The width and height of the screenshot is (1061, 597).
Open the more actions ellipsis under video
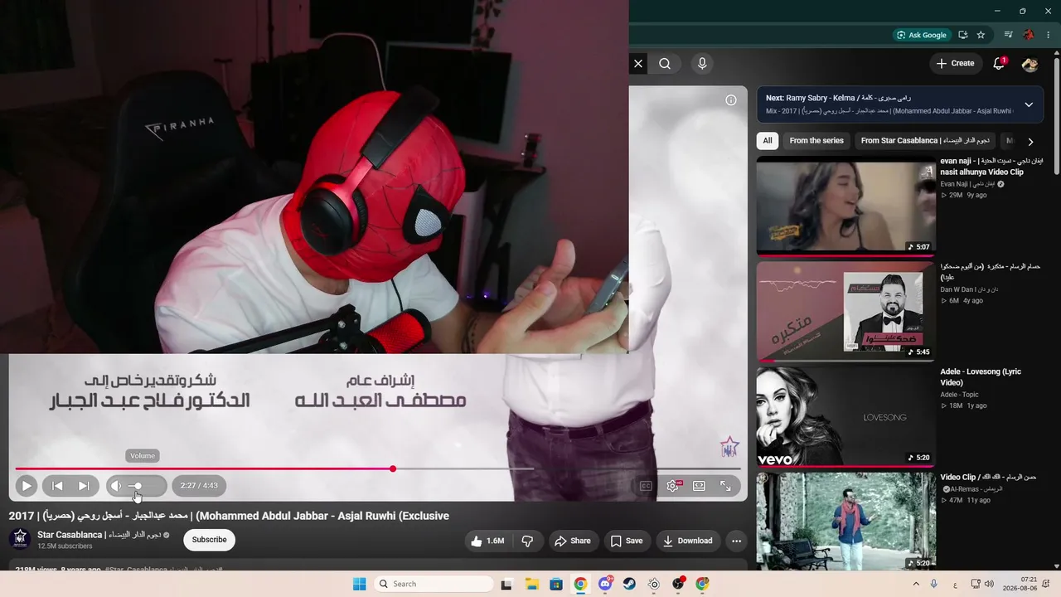click(736, 541)
